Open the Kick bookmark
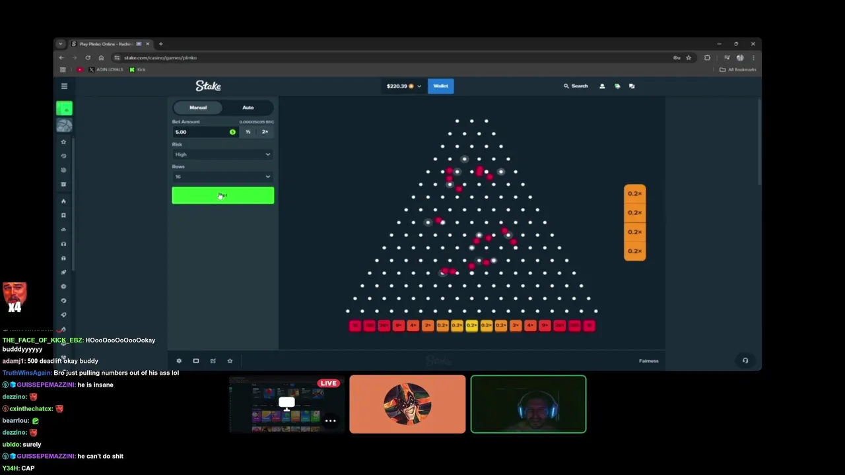 coord(137,69)
